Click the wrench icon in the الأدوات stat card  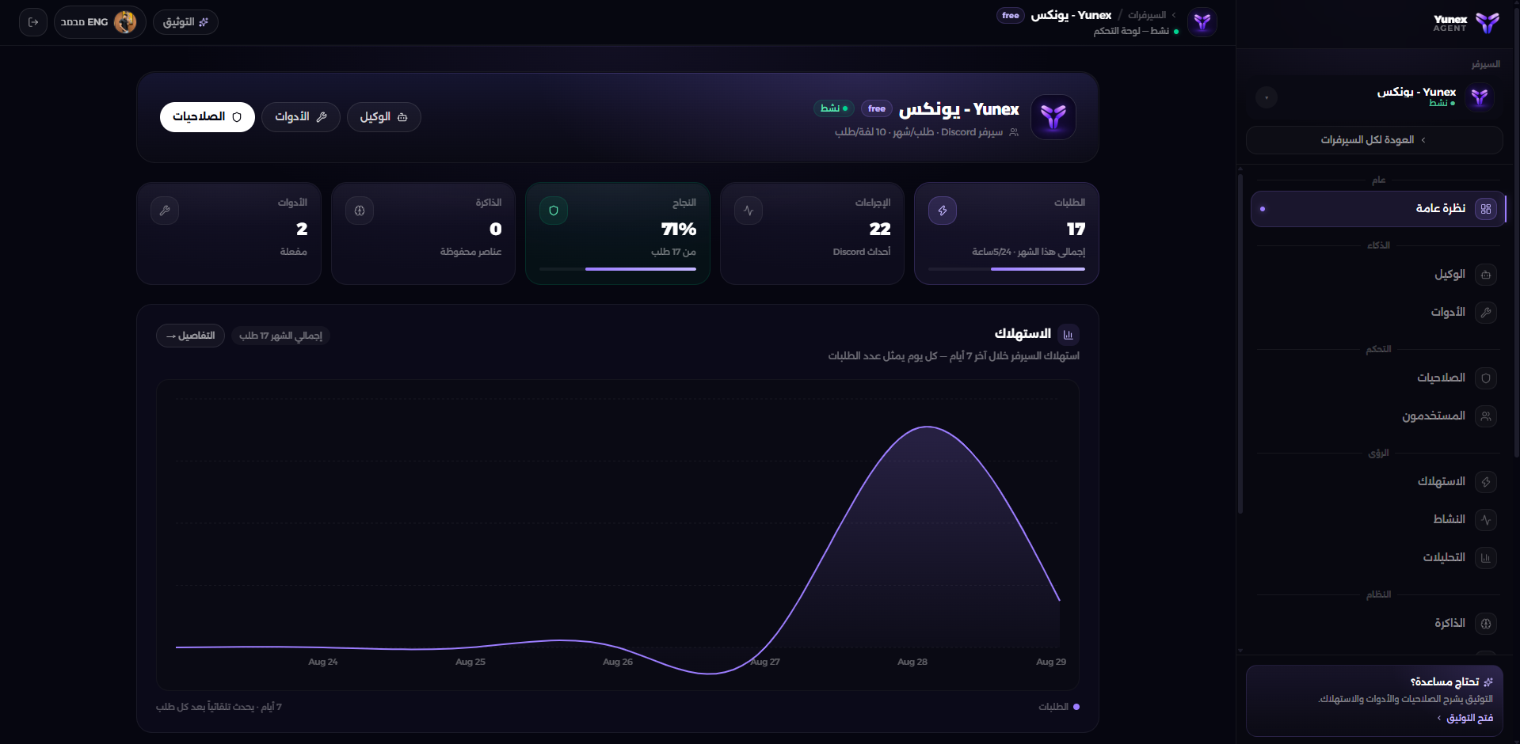pyautogui.click(x=165, y=211)
